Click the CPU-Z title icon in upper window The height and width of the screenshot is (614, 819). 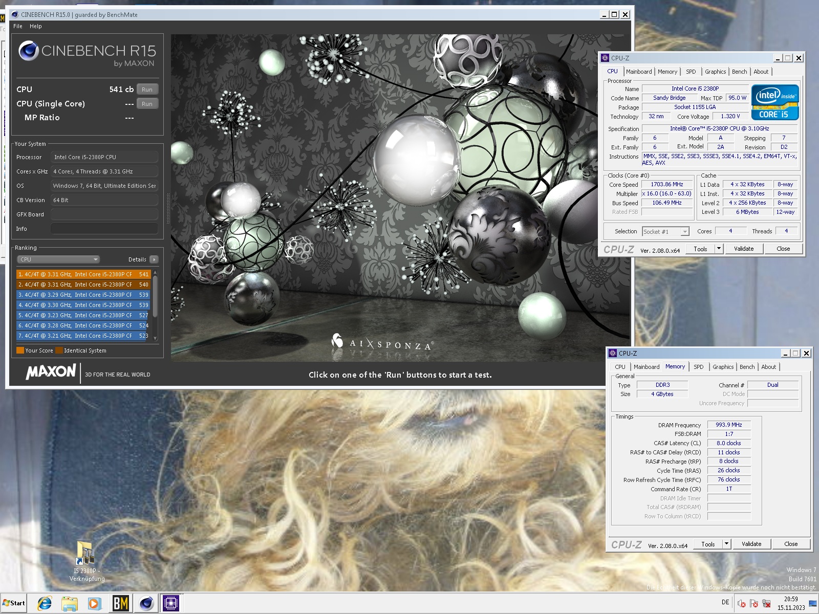coord(606,58)
